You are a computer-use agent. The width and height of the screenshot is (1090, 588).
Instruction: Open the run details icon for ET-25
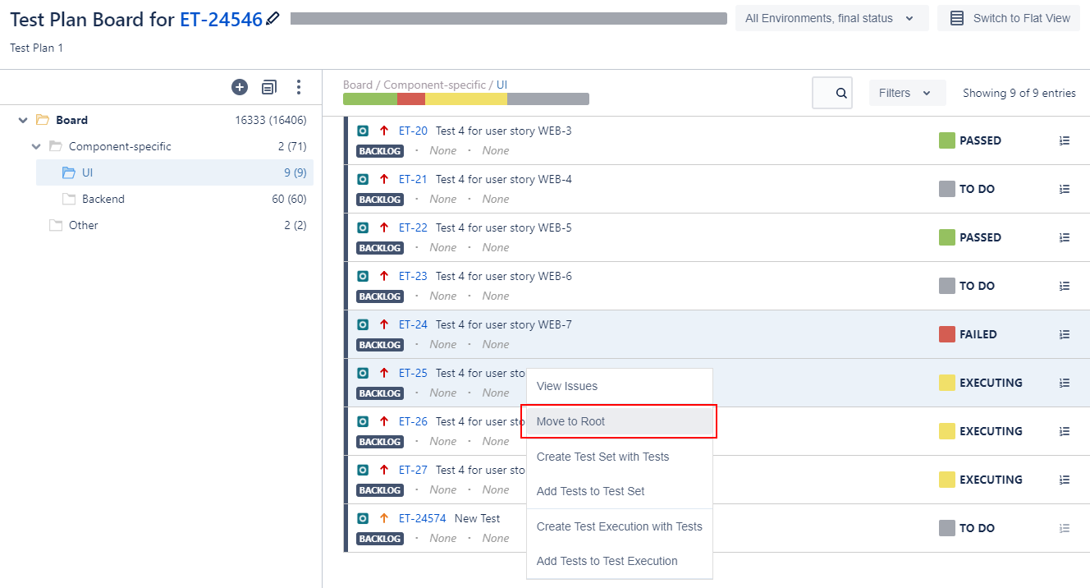click(x=1065, y=383)
